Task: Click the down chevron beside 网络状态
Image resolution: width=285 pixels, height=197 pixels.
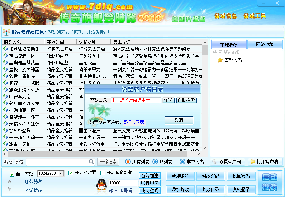Action: [10, 189]
